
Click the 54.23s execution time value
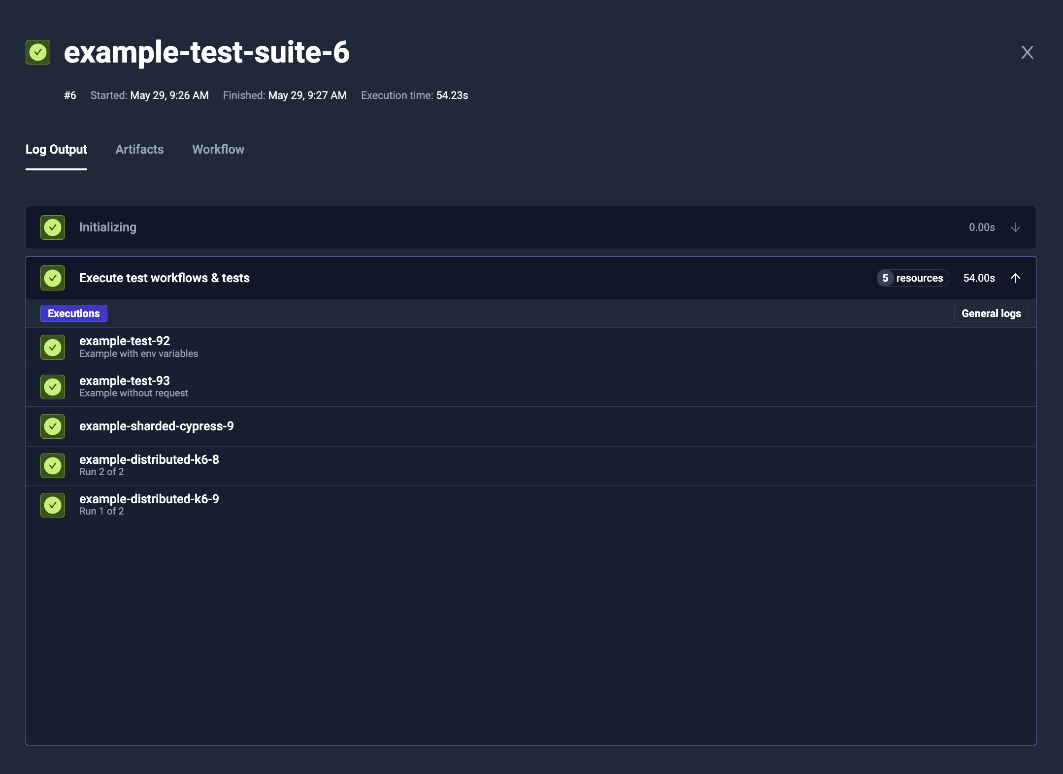point(452,95)
